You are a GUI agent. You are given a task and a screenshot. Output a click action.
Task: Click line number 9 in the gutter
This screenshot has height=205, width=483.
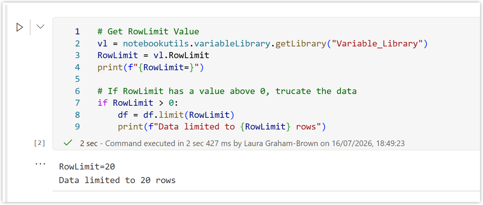[x=77, y=127]
